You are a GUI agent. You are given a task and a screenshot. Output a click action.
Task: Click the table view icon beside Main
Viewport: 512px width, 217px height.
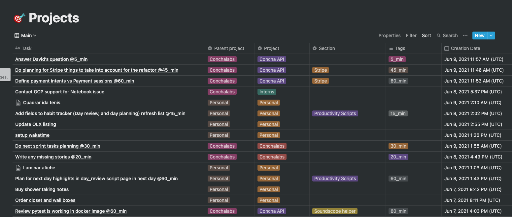[x=17, y=36]
